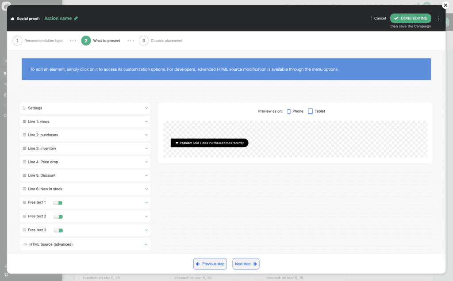Click the drag handle icon for Line 4: Price drop
453x281 pixels.
point(24,162)
